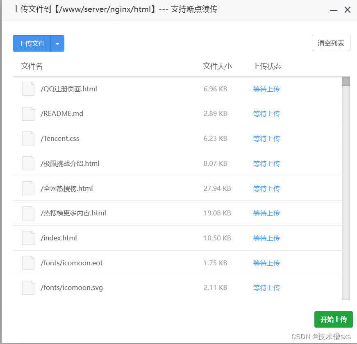The width and height of the screenshot is (357, 344).
Task: Click the 27.94 KB size value
Action: [217, 188]
